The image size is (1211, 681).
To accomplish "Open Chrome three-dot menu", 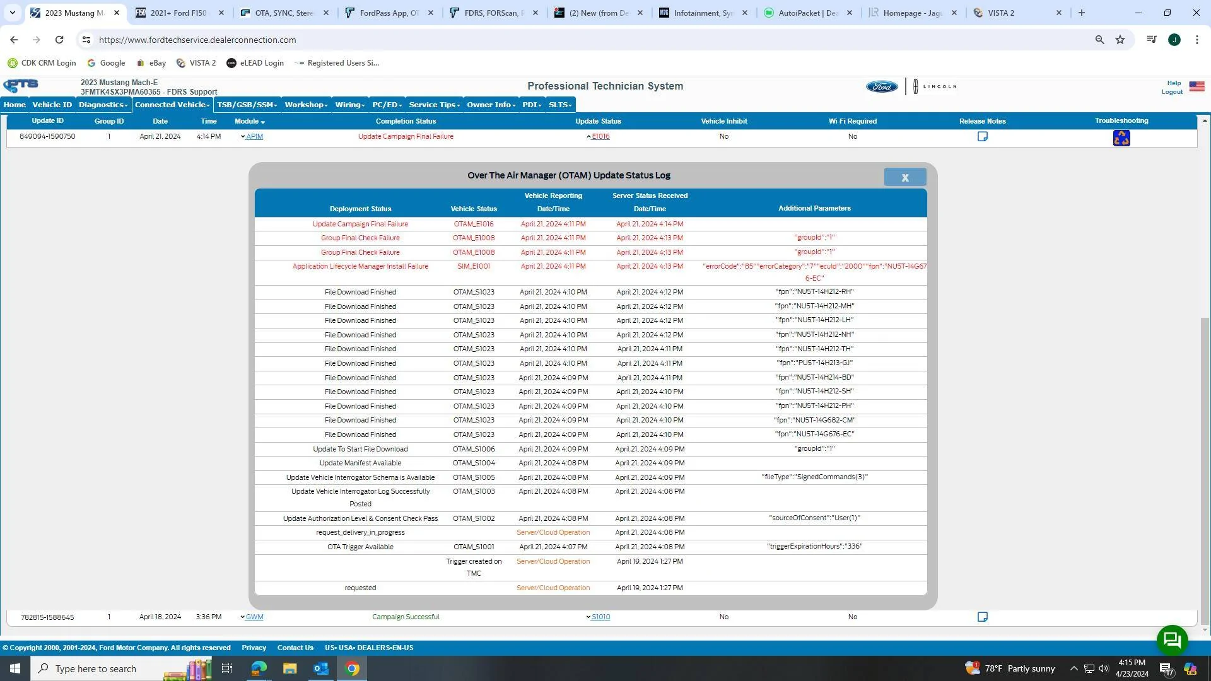I will coord(1196,40).
